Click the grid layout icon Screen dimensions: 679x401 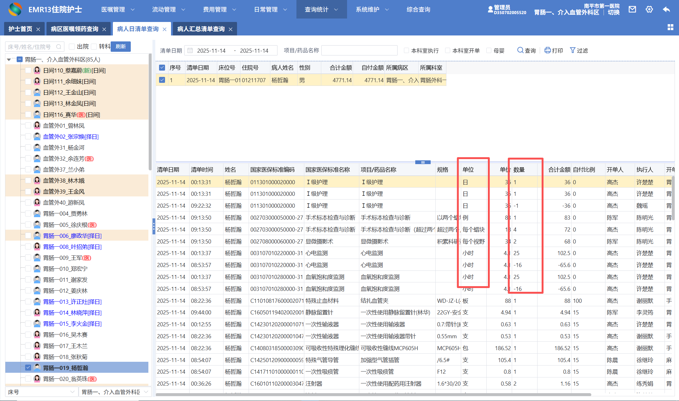(x=670, y=28)
